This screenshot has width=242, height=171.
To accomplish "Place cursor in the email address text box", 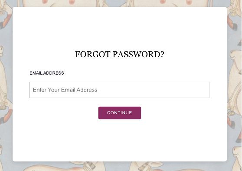I will click(x=120, y=90).
